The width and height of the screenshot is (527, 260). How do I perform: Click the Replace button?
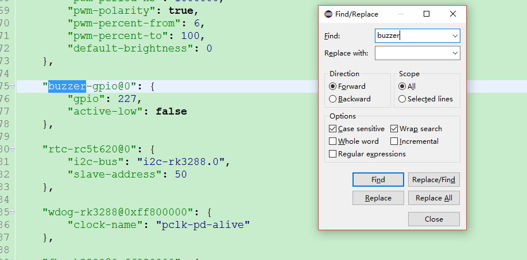pos(378,198)
